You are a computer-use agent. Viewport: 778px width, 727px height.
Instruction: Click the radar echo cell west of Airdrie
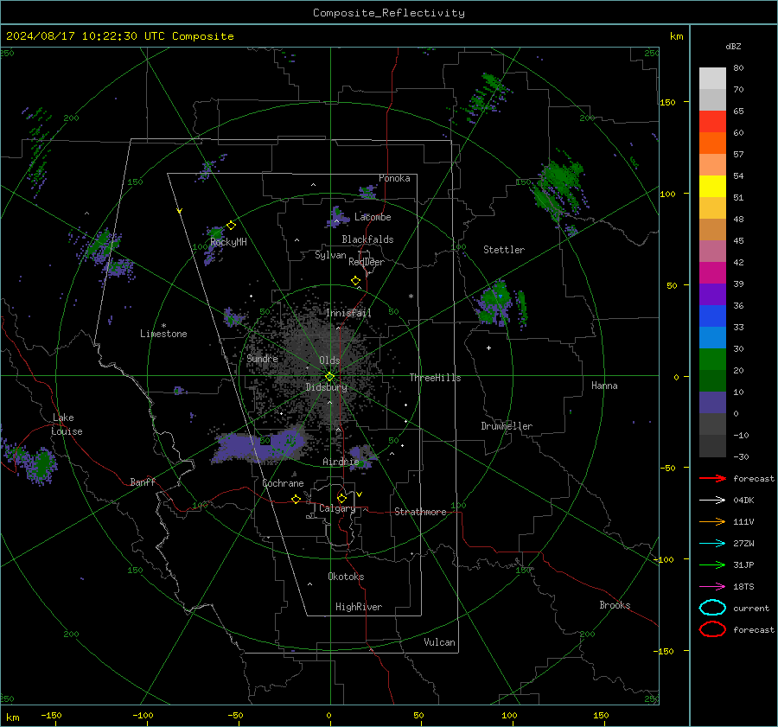(260, 447)
